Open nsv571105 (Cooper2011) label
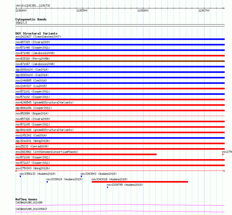The image size is (232, 215). 33,124
